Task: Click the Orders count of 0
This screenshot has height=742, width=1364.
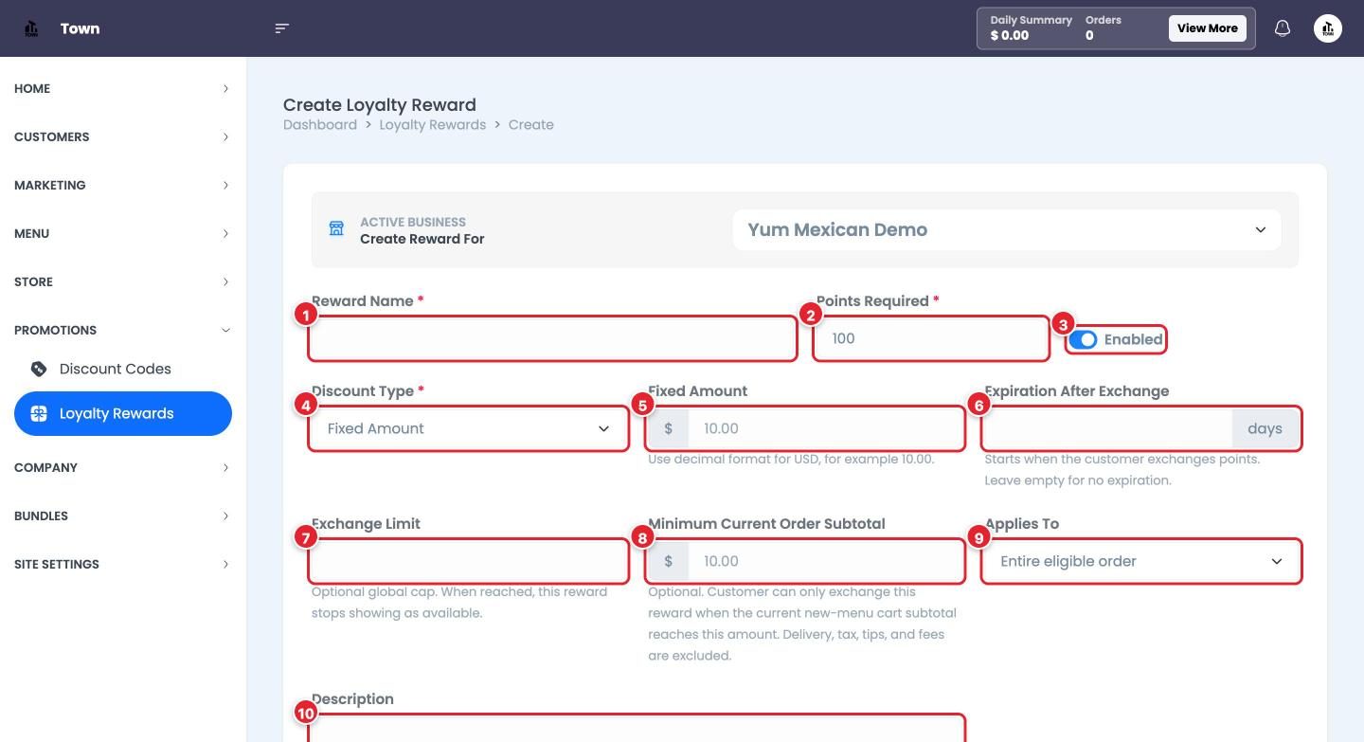Action: (x=1089, y=36)
